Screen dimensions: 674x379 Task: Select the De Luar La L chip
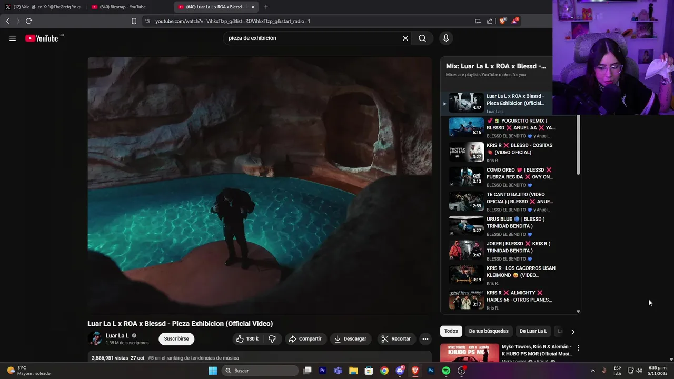pos(533,331)
